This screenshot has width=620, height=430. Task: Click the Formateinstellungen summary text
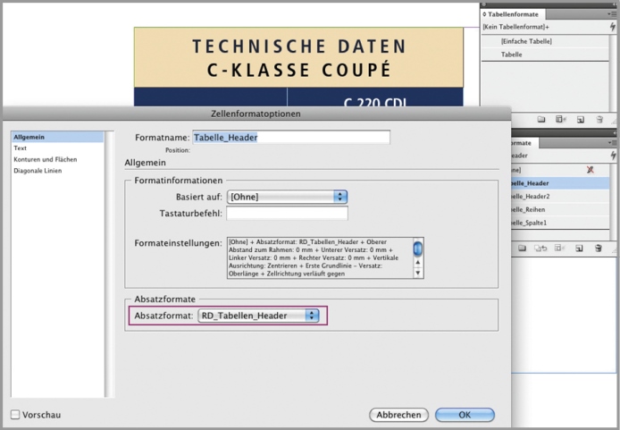click(x=320, y=257)
